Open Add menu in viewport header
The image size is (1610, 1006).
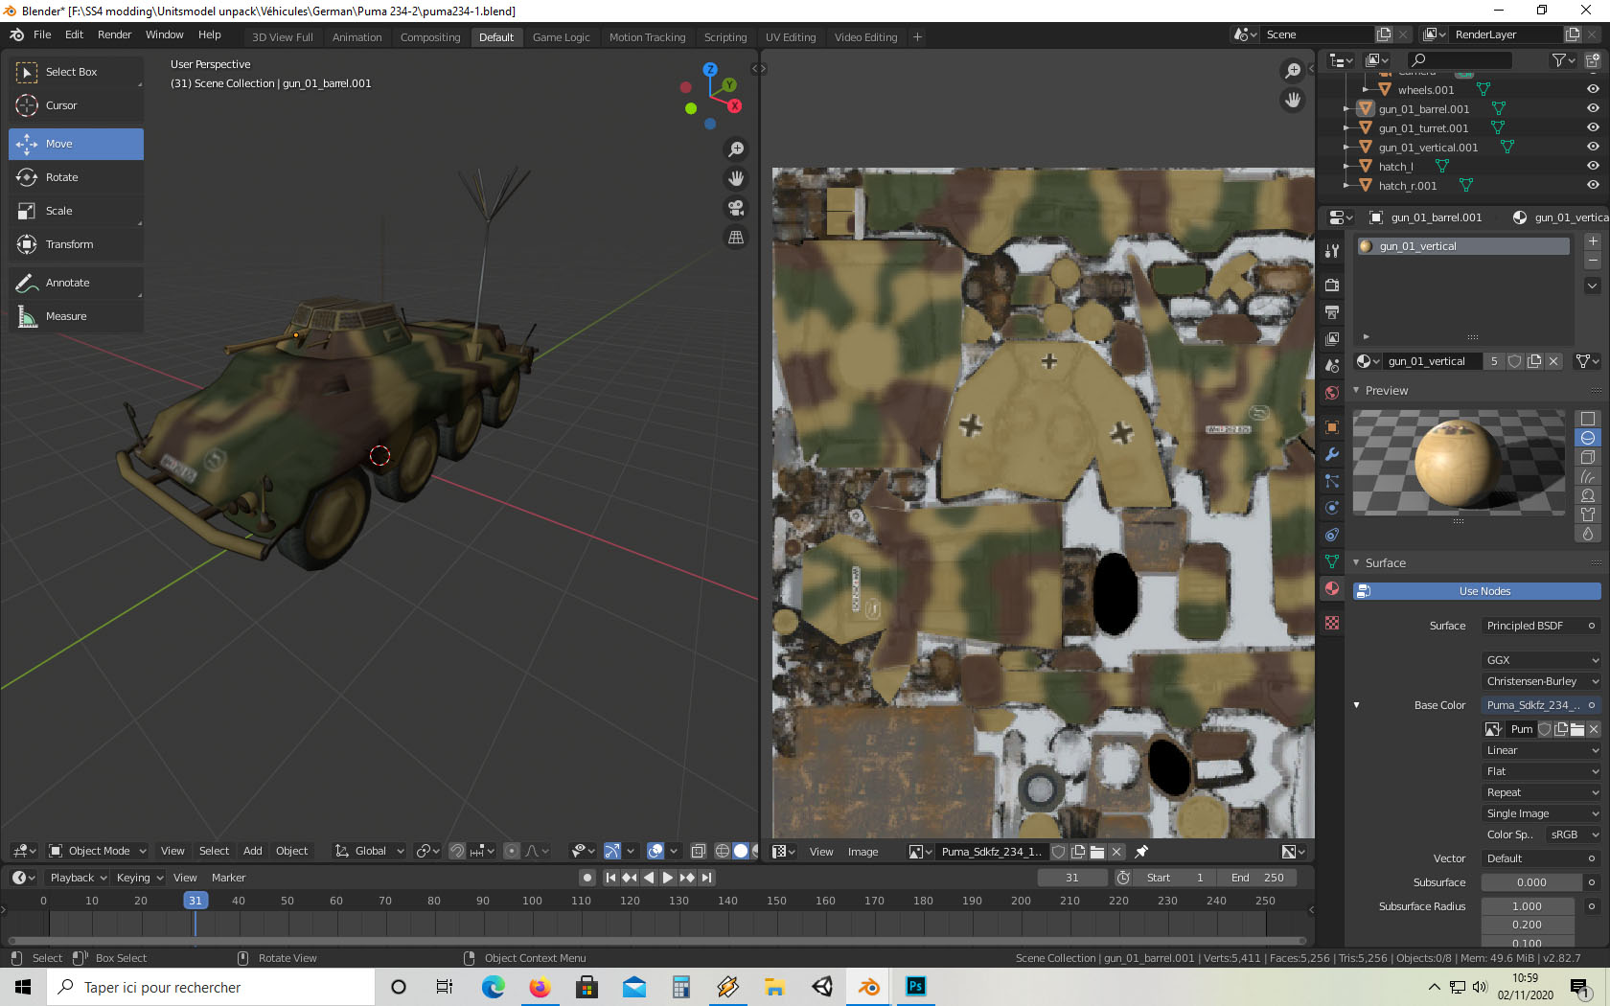(x=252, y=851)
